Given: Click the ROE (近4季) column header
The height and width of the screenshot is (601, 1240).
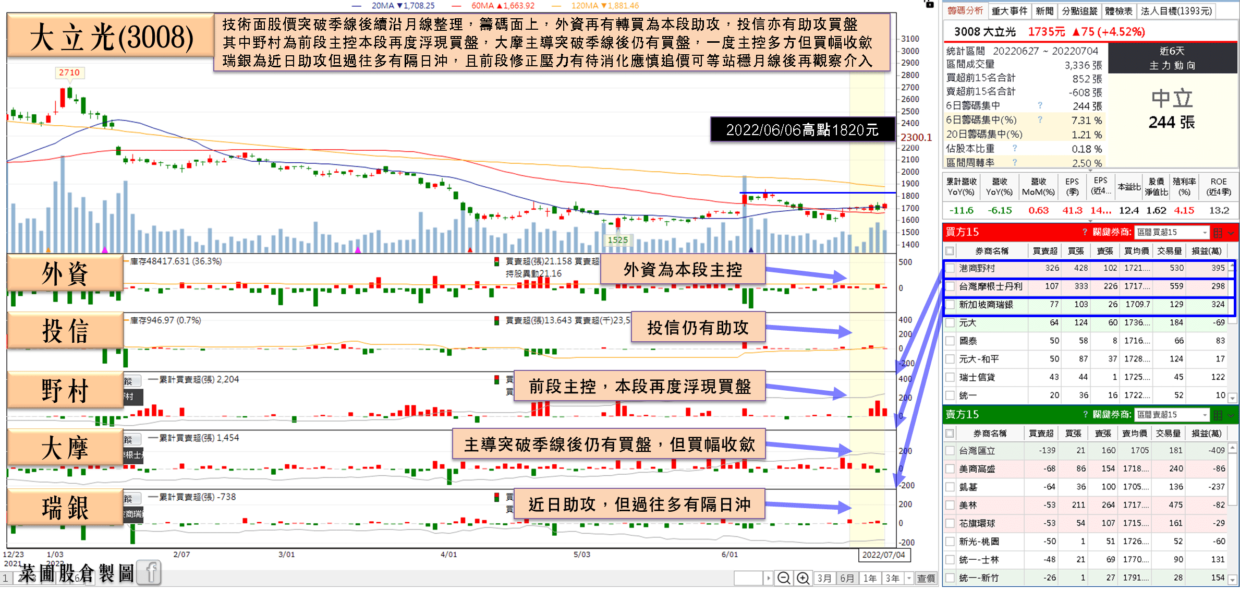Looking at the screenshot, I should (x=1219, y=187).
